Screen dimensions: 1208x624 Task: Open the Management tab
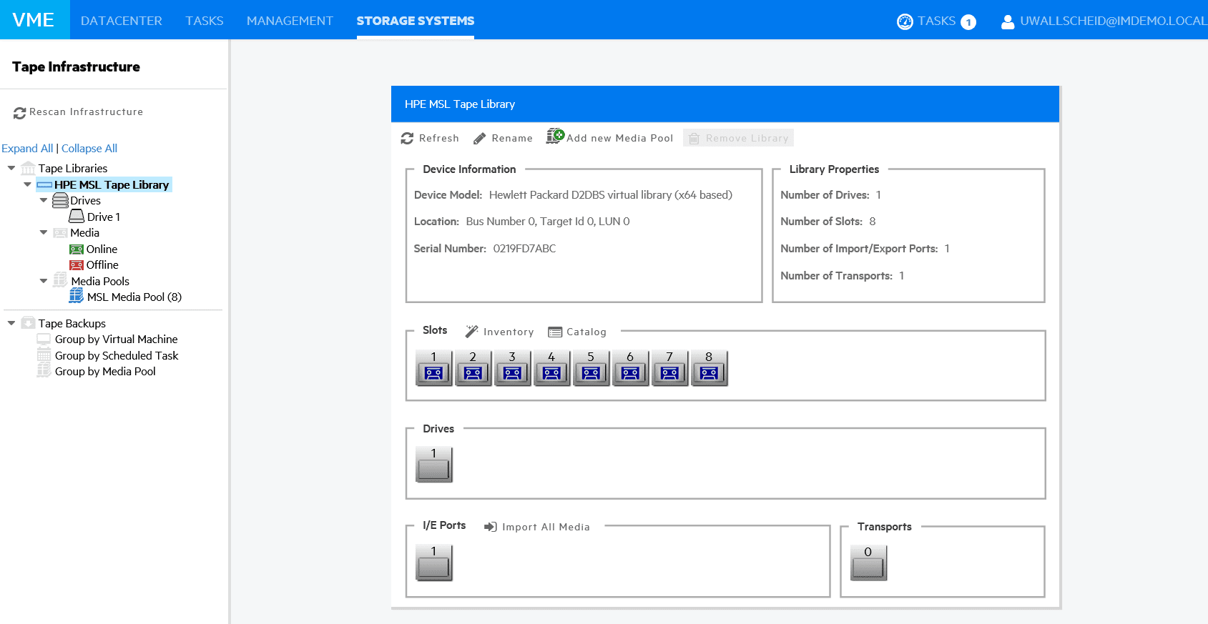(x=290, y=21)
